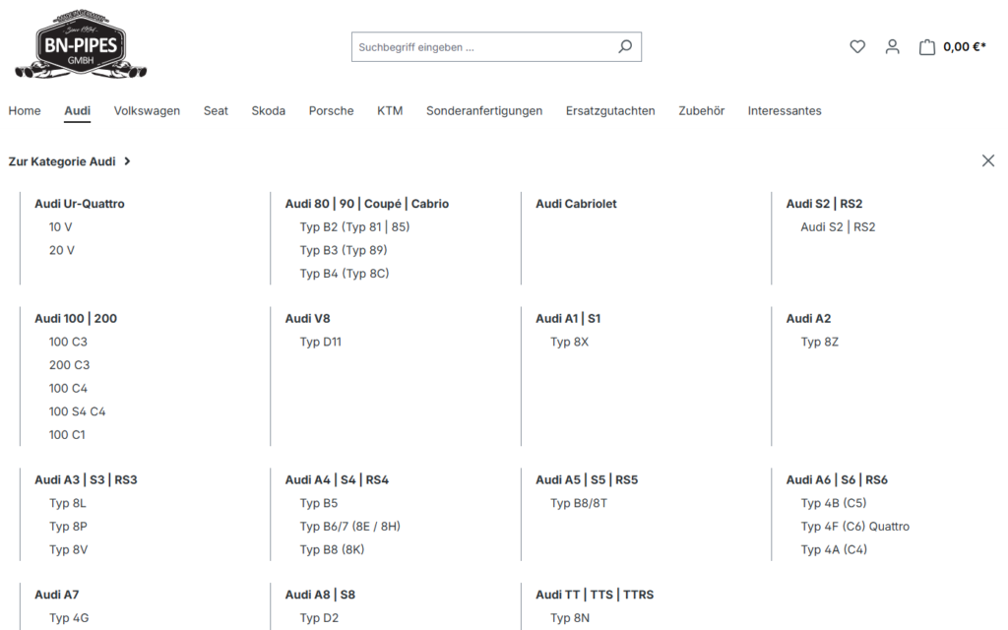Select Typ B8/8T entry
The width and height of the screenshot is (1008, 630).
tap(579, 503)
